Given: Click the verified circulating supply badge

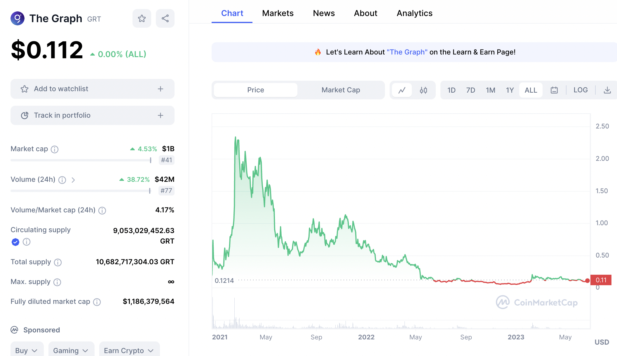Looking at the screenshot, I should point(15,242).
